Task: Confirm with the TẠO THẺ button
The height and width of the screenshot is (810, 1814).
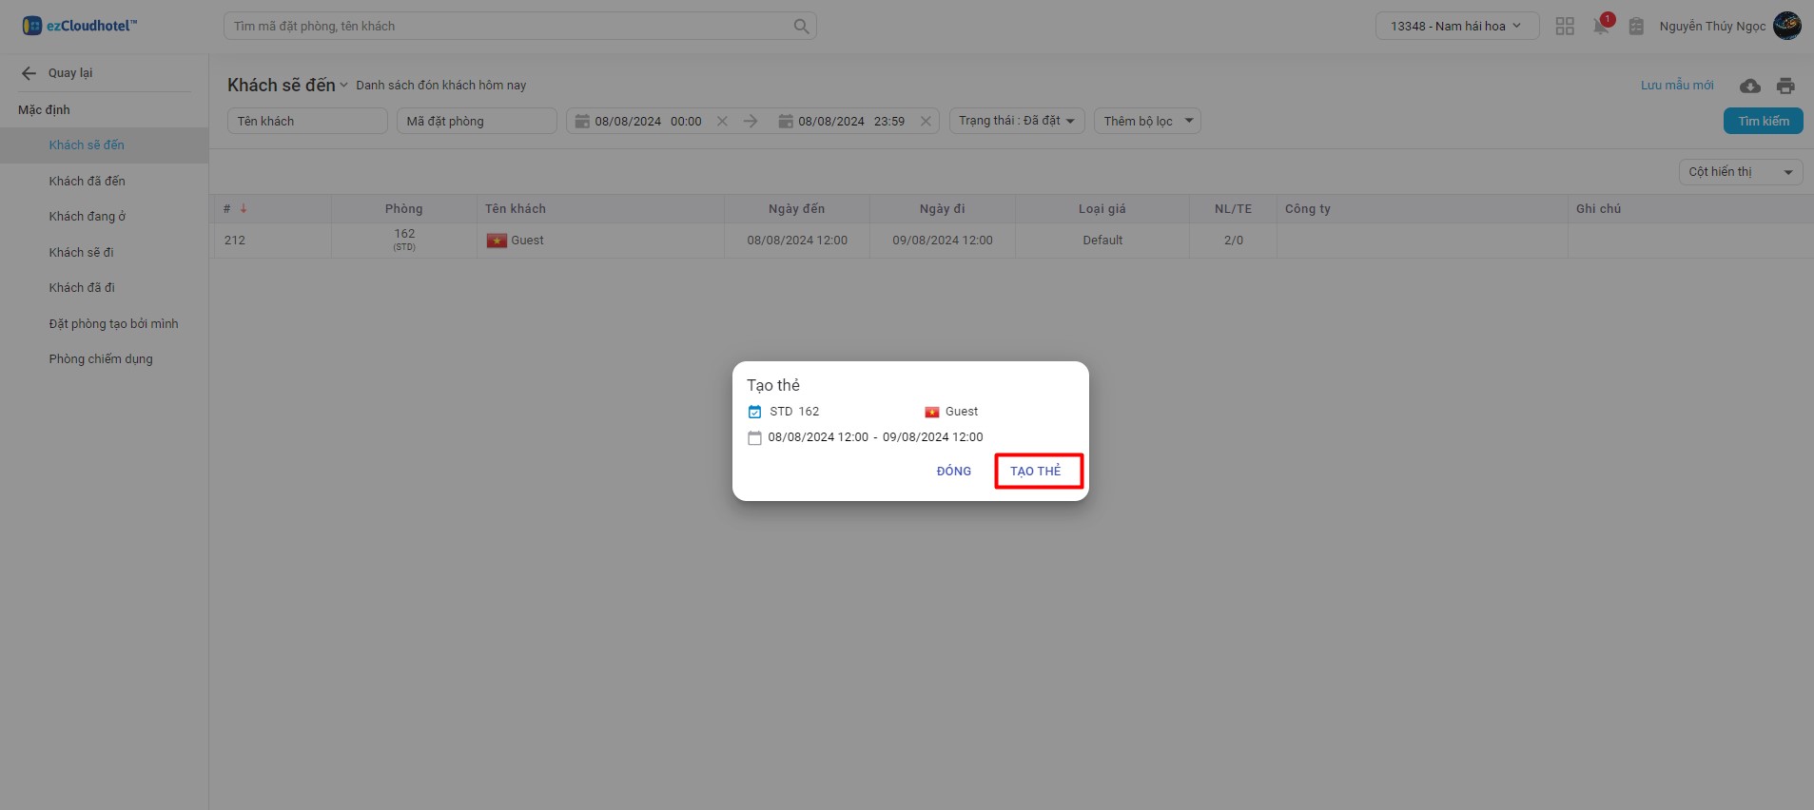Action: (x=1036, y=472)
